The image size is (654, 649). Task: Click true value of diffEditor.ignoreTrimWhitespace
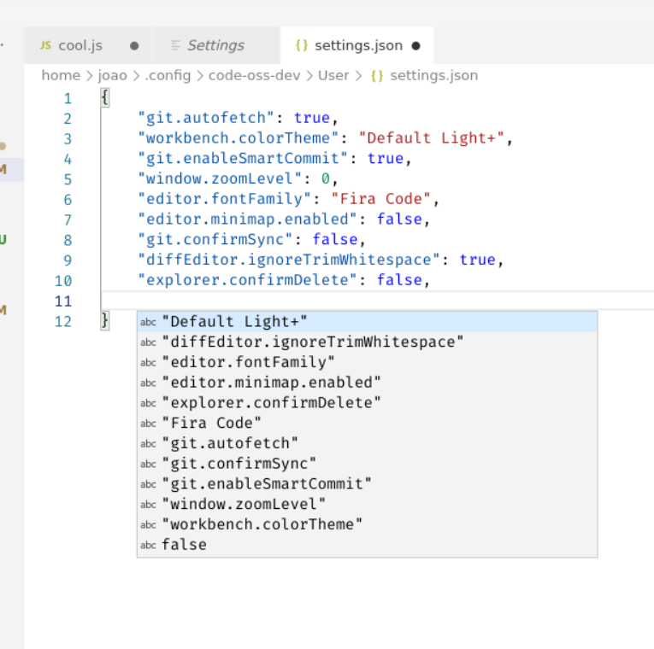(478, 260)
